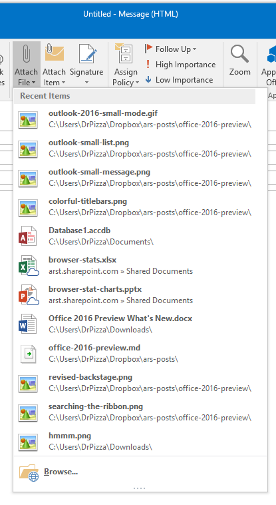Click the Assign Policy cabinet icon
Screen dimensions: 276x505
[x=124, y=53]
